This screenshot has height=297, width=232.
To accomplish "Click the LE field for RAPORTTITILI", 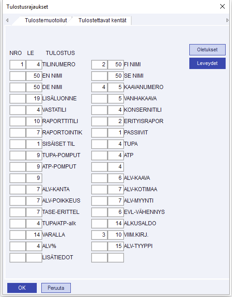I will pyautogui.click(x=34, y=121).
